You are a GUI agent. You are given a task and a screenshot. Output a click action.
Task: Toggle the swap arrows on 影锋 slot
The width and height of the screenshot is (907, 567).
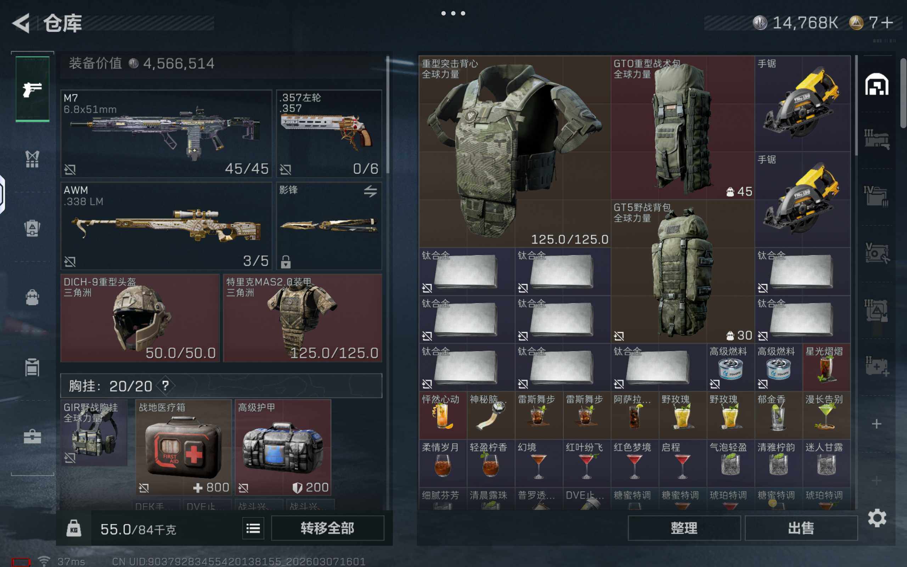click(370, 192)
